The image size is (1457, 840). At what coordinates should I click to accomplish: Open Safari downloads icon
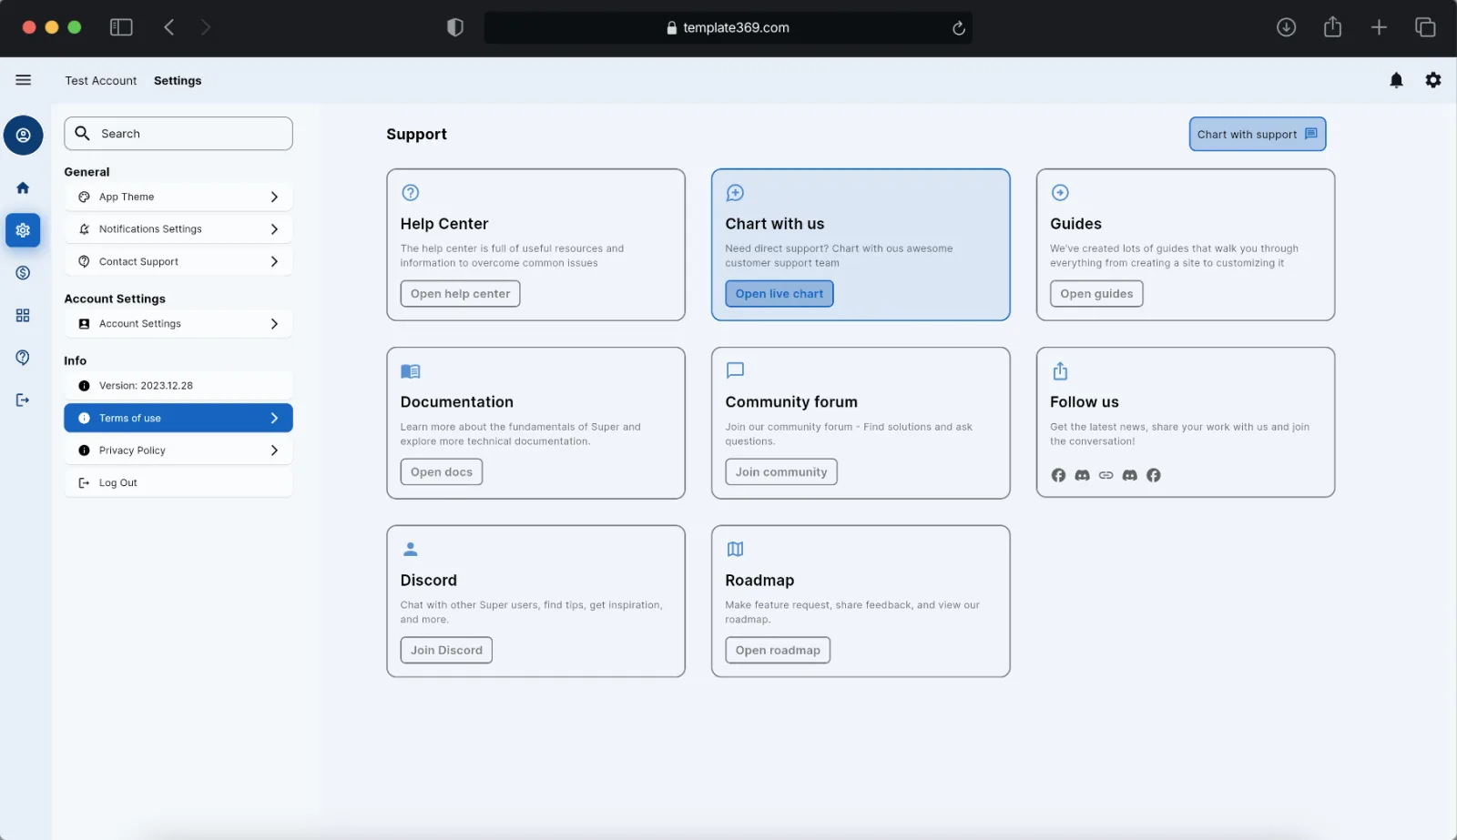click(x=1286, y=27)
